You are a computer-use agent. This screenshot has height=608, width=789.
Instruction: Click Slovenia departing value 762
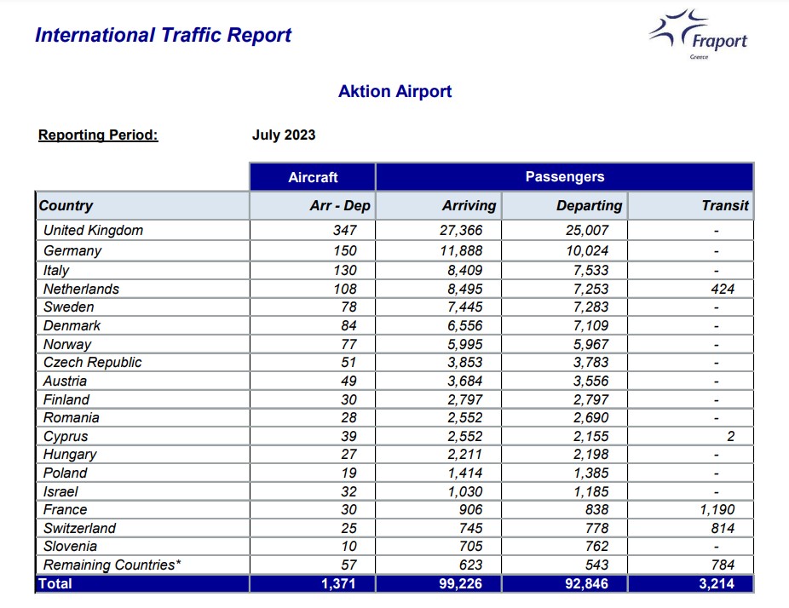[x=596, y=546]
